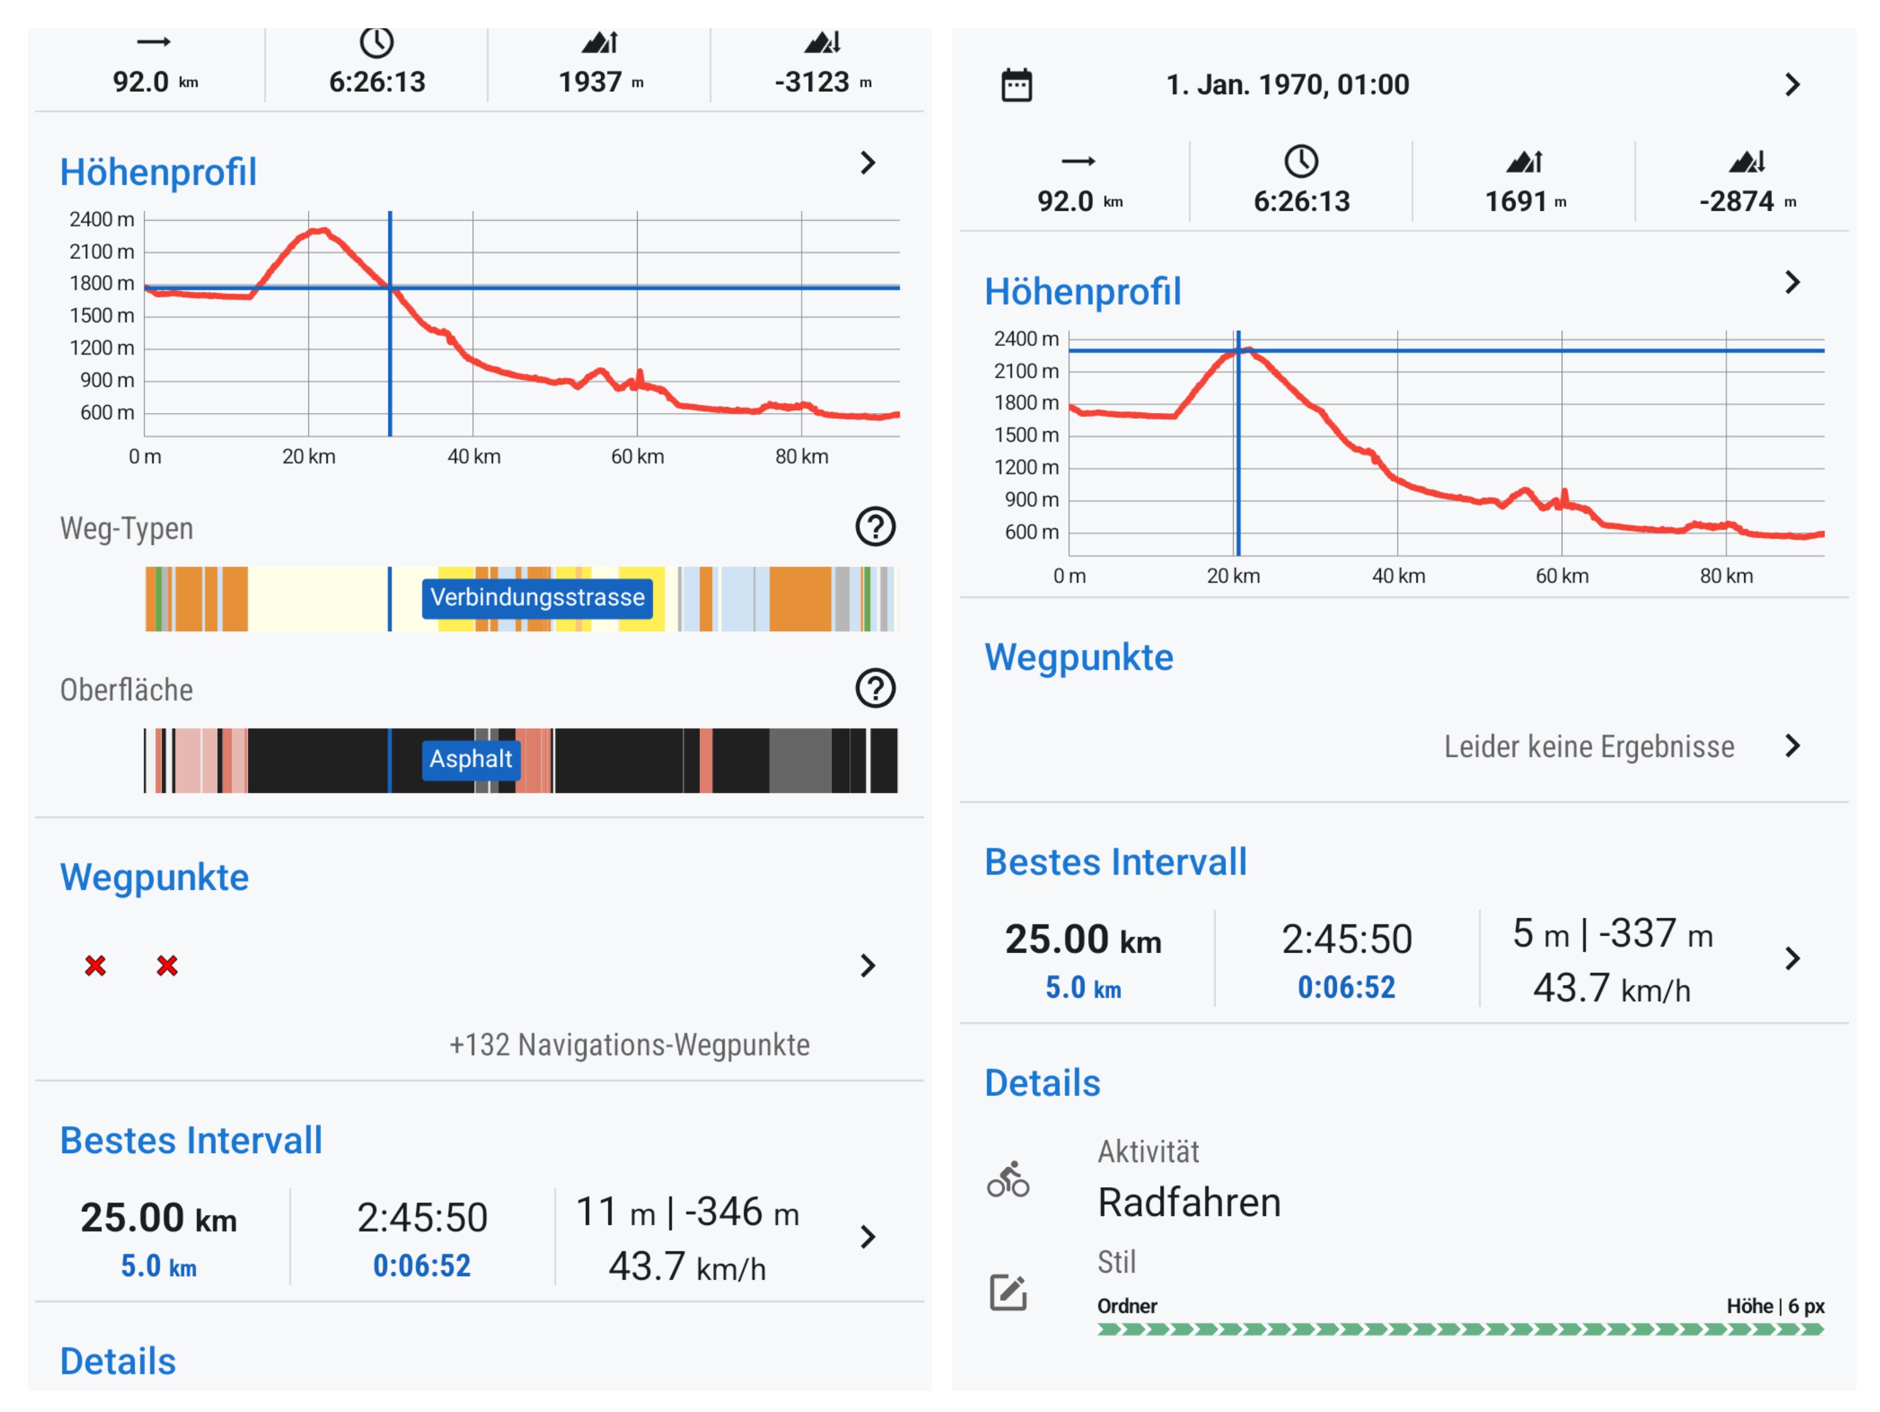Open help for Weg-Typen

pos(875,527)
